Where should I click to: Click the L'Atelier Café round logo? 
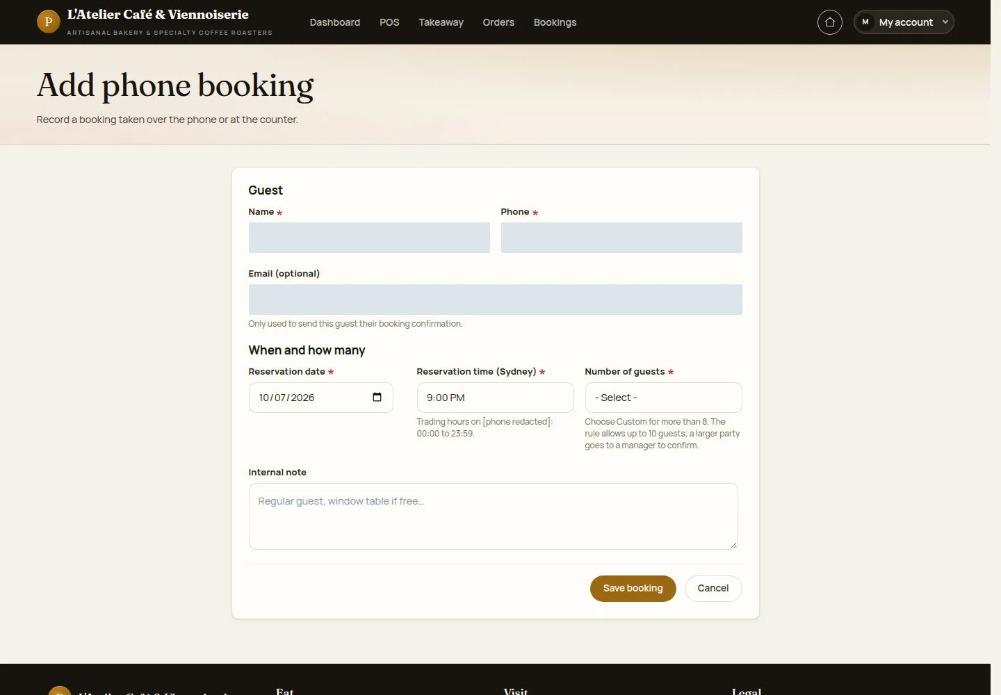[x=48, y=22]
